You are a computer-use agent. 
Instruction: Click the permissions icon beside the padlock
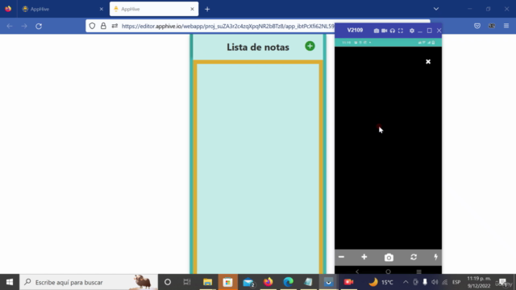[x=114, y=26]
